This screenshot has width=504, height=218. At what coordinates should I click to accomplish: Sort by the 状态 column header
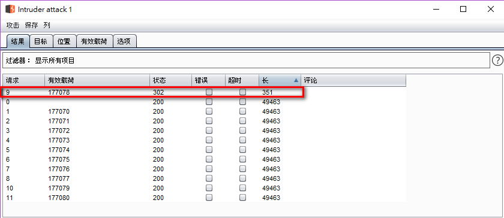click(170, 81)
